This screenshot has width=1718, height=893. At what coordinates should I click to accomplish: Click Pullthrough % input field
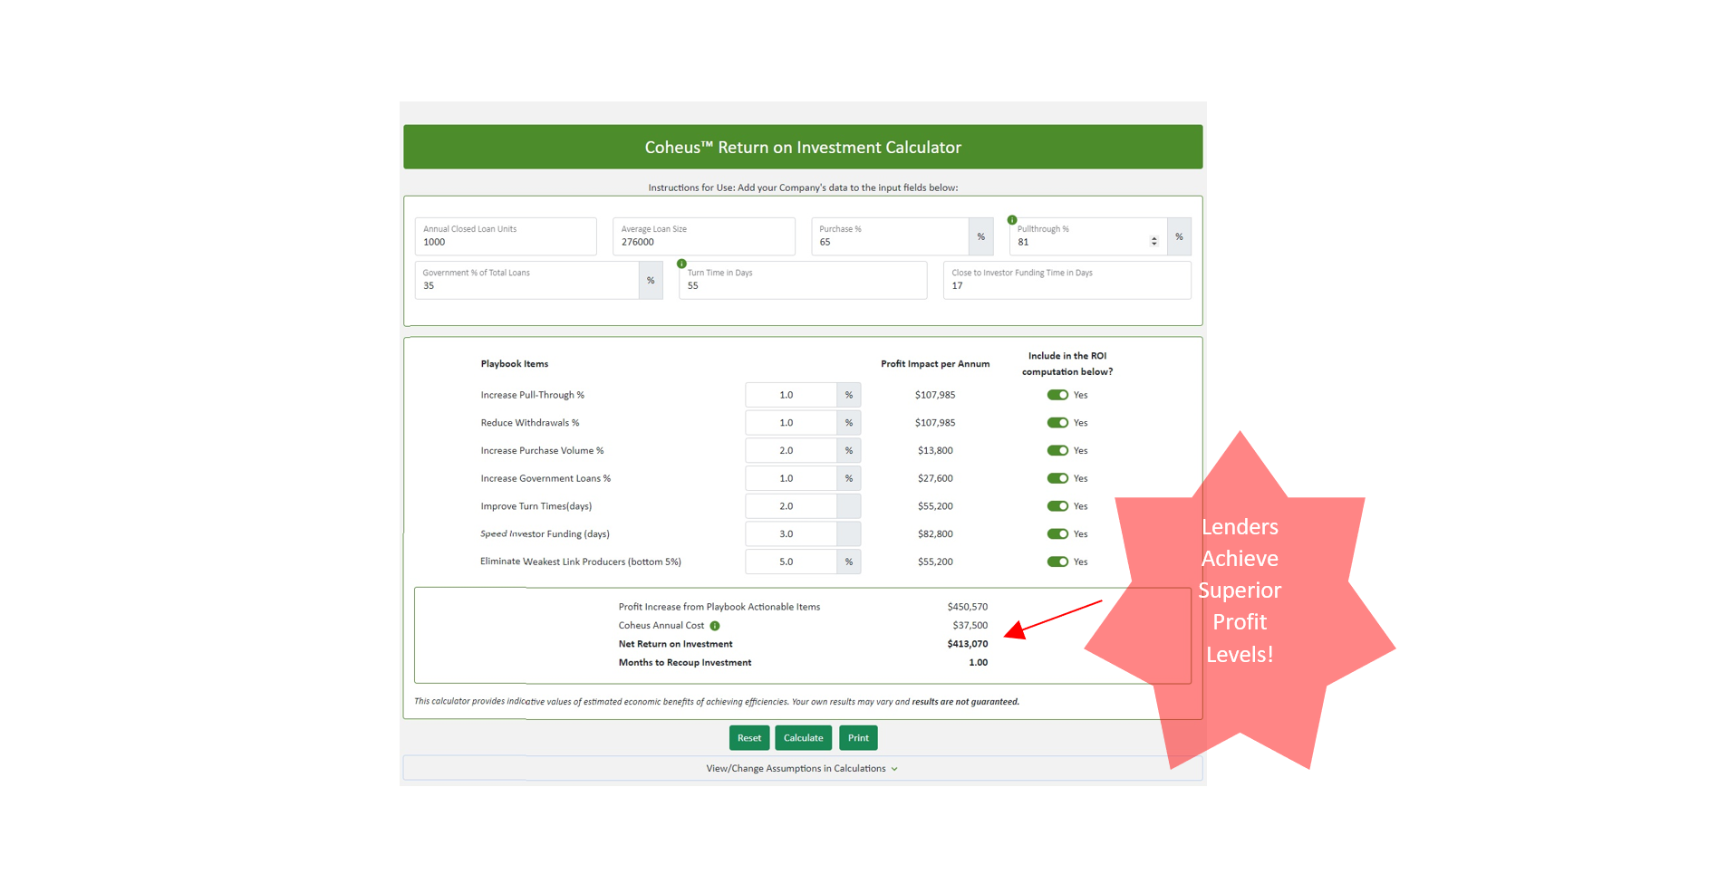1088,236
